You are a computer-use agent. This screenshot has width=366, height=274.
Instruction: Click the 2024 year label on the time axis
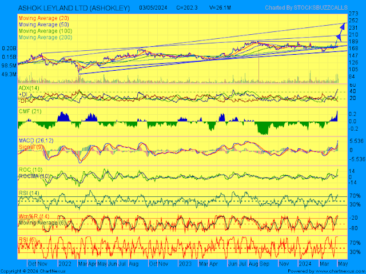click(x=305, y=264)
